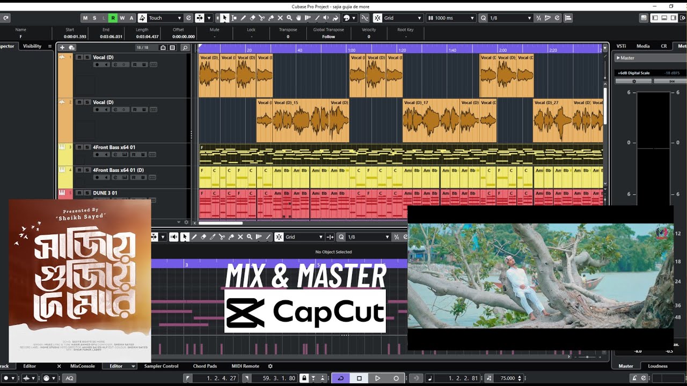Toggle the Cycle loop button in transport
Viewport: 687px width, 386px height.
click(x=340, y=378)
